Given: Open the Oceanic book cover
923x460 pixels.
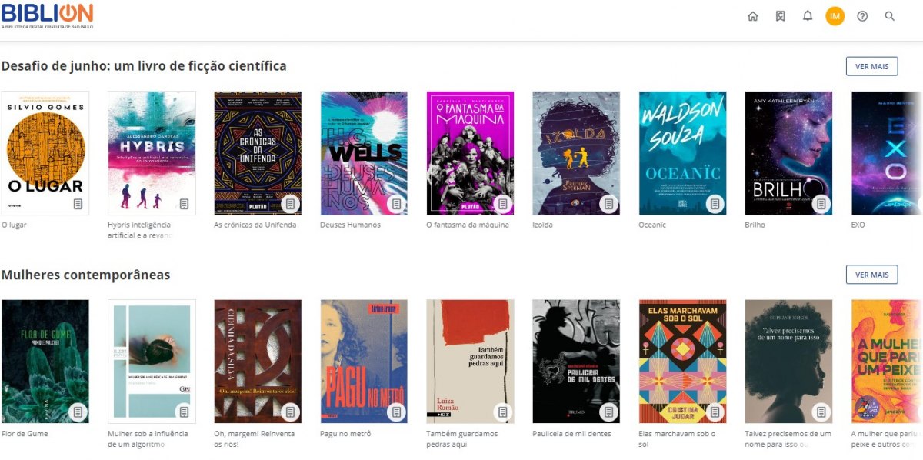Looking at the screenshot, I should (683, 153).
